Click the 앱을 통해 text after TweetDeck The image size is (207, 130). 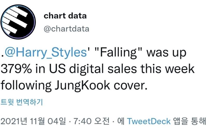tap(189, 121)
